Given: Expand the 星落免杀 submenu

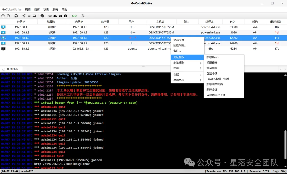Looking at the screenshot, I should coord(187,80).
